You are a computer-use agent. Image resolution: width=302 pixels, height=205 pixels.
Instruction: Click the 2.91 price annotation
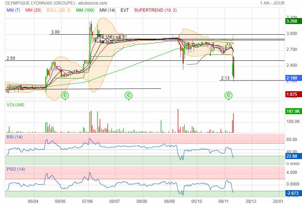pyautogui.click(x=123, y=37)
